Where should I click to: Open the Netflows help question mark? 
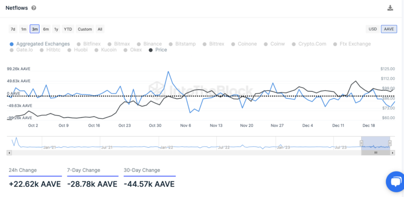click(x=33, y=8)
